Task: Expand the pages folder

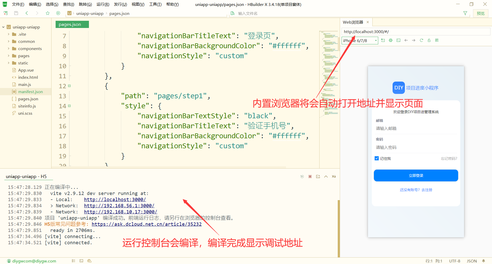Action: click(x=8, y=56)
